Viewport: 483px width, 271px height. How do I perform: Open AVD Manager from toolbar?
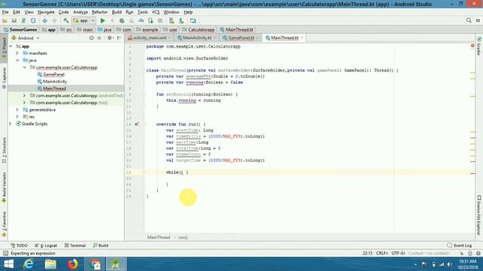[x=171, y=20]
